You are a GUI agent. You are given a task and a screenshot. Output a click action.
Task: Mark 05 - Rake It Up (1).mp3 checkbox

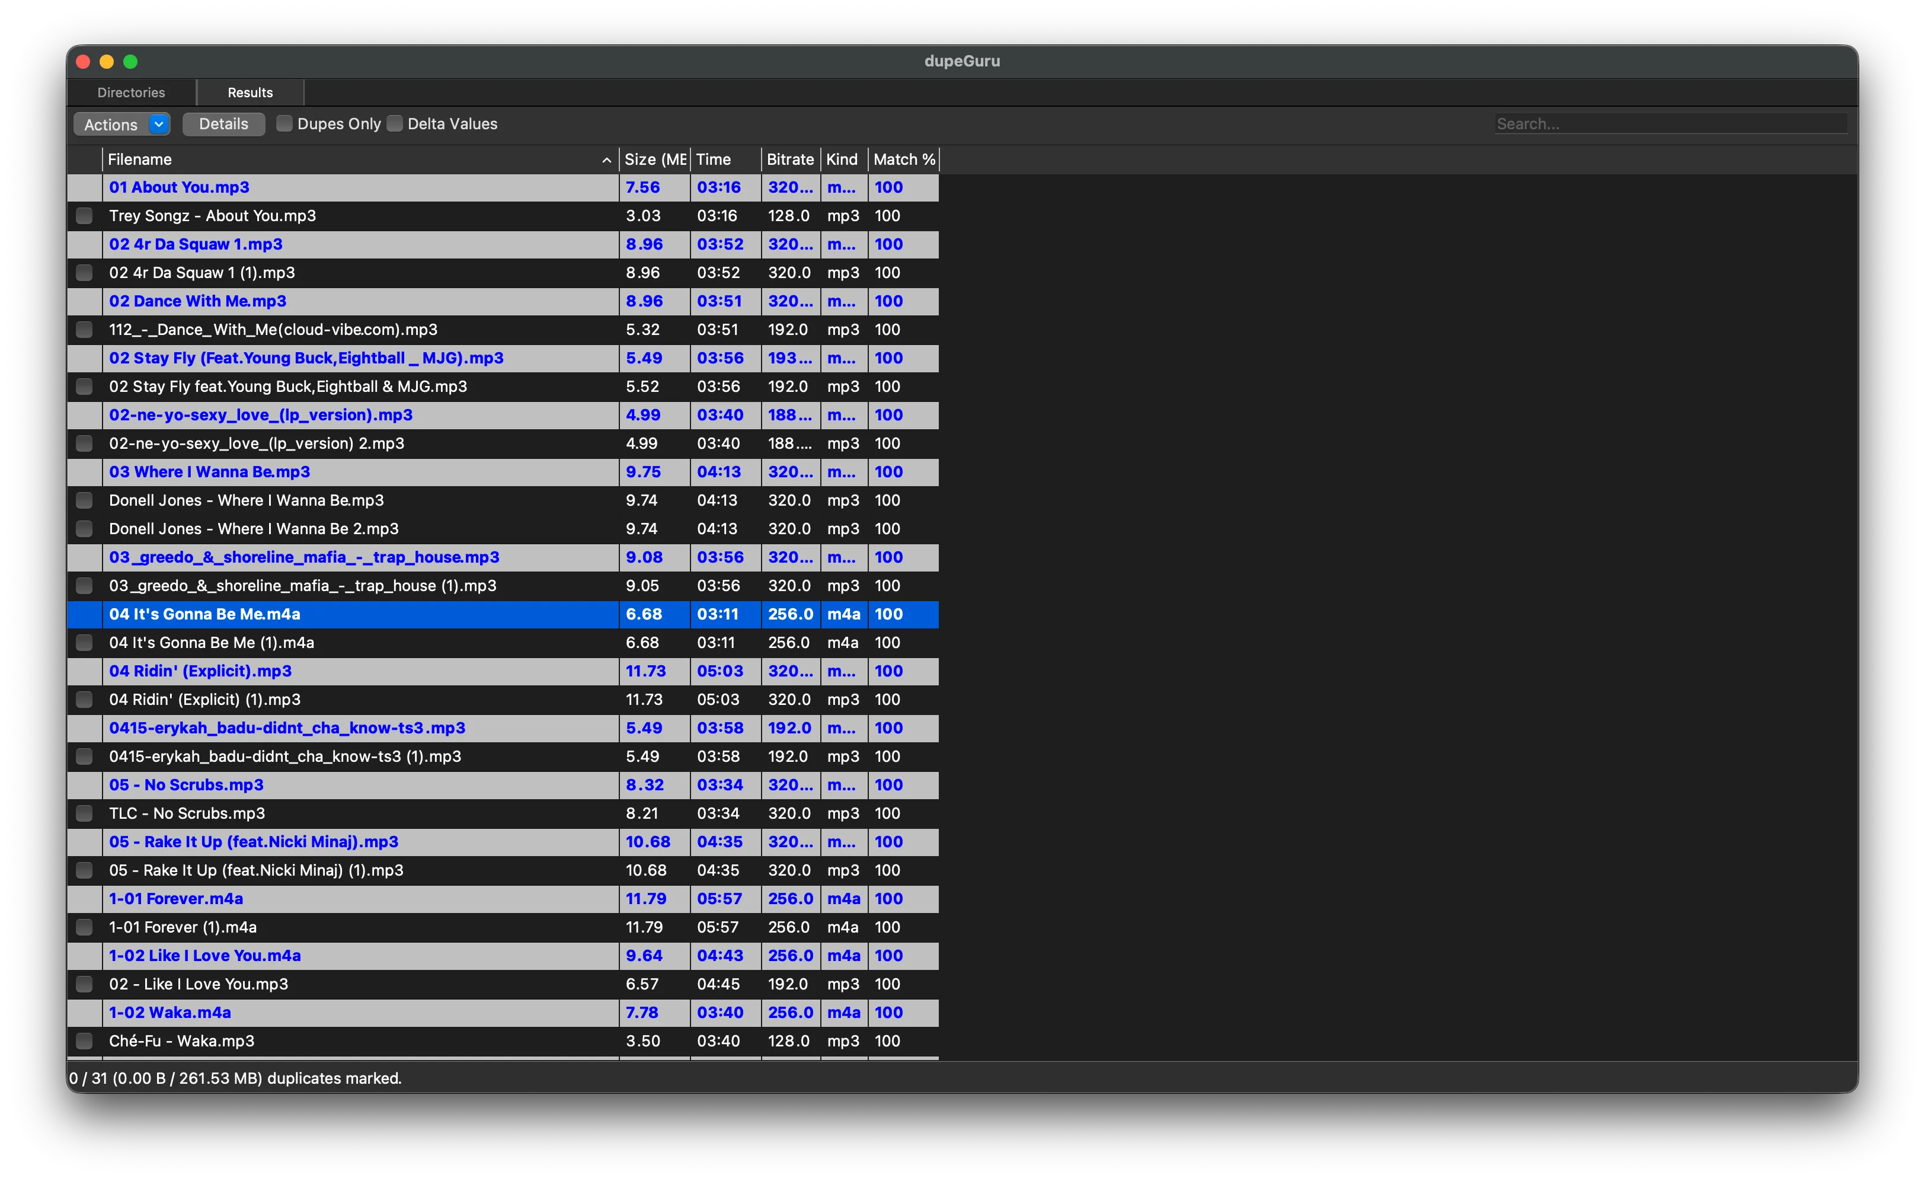pyautogui.click(x=84, y=871)
